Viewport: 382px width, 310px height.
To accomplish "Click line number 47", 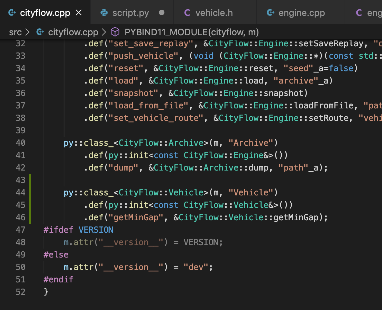I will (20, 230).
